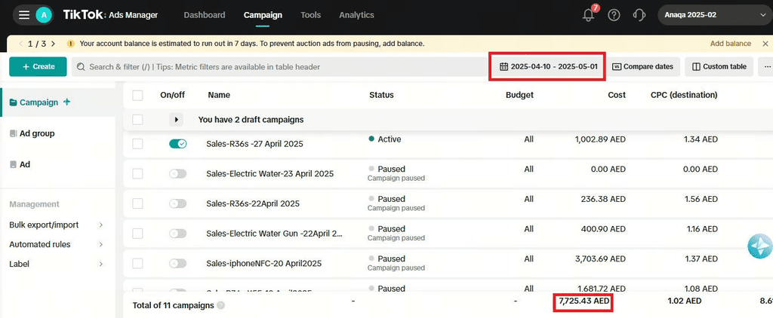This screenshot has width=773, height=318.
Task: Enable the Sales-iphoneNFC-20 April2025 campaign toggle
Action: 177,264
